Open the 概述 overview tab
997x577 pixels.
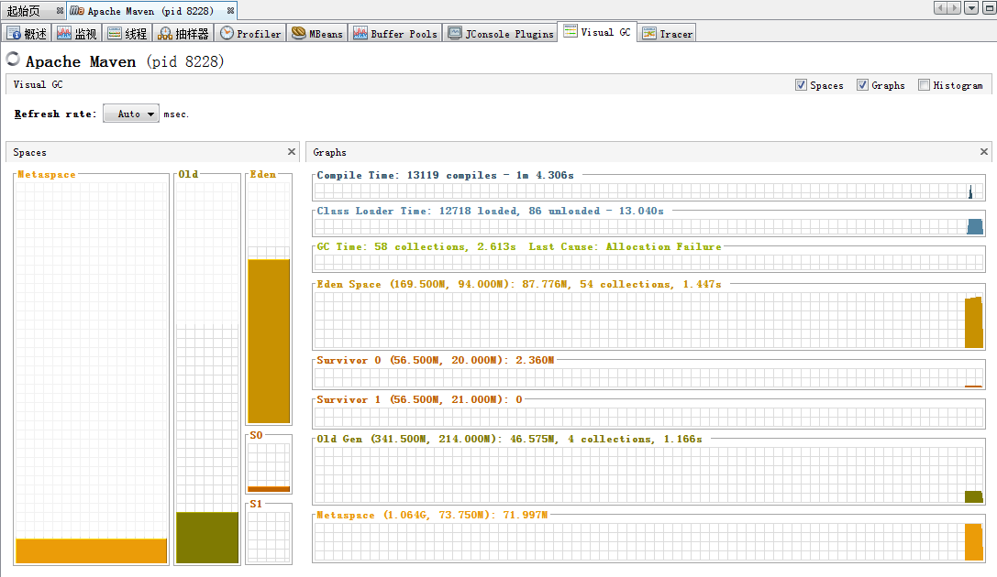(27, 34)
